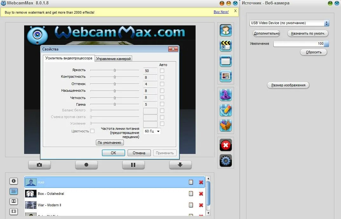341x219 pixels.
Task: Select the screen window source icon
Action: [x=225, y=61]
